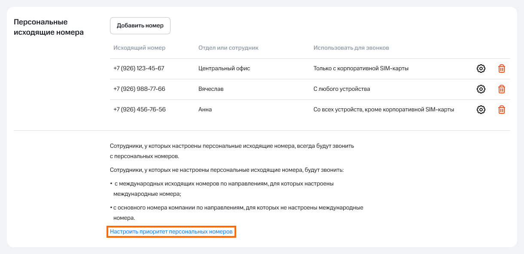Open settings gear for Вячеслав's number
The image size is (524, 254).
(481, 89)
